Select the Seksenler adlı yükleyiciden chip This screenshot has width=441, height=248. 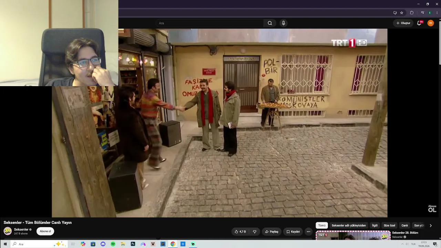point(349,226)
